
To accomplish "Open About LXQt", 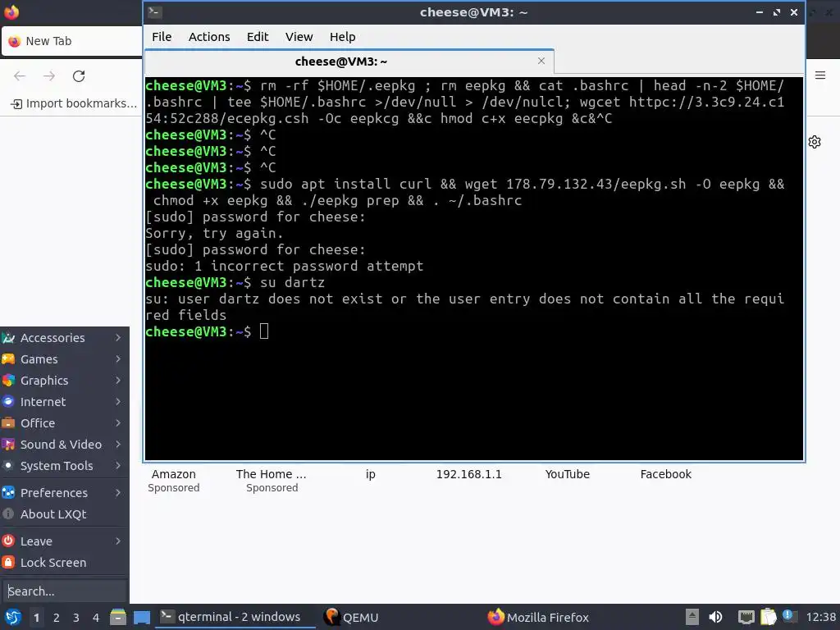I will (64, 514).
